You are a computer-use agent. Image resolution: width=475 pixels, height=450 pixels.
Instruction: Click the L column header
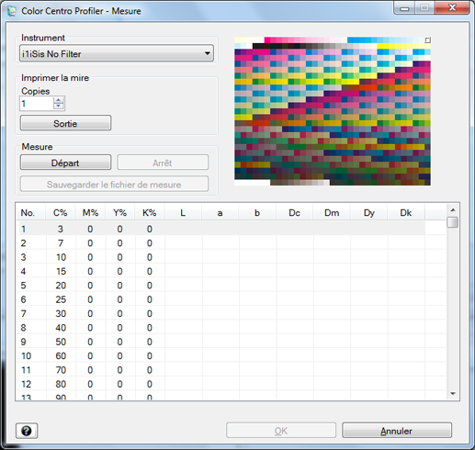point(183,212)
